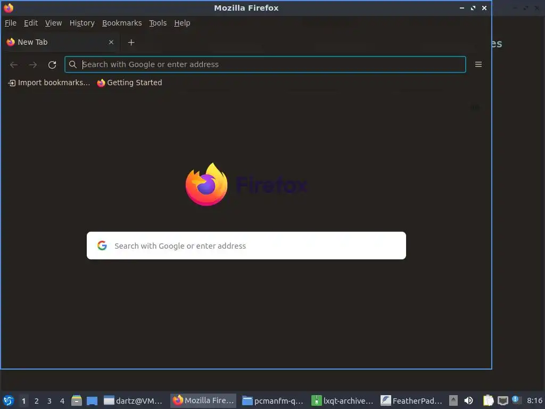Switch to pcmanfm-qt taskbar entry
Image resolution: width=545 pixels, height=409 pixels.
(x=273, y=400)
